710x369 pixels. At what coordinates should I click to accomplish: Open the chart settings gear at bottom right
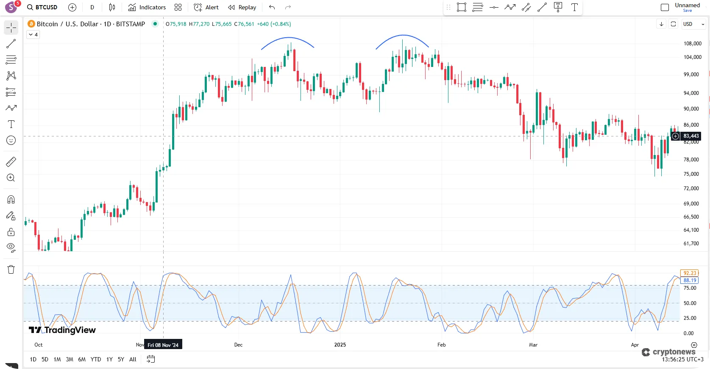tap(694, 345)
